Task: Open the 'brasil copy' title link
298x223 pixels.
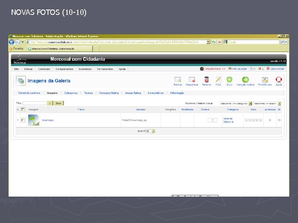Action: (x=48, y=120)
